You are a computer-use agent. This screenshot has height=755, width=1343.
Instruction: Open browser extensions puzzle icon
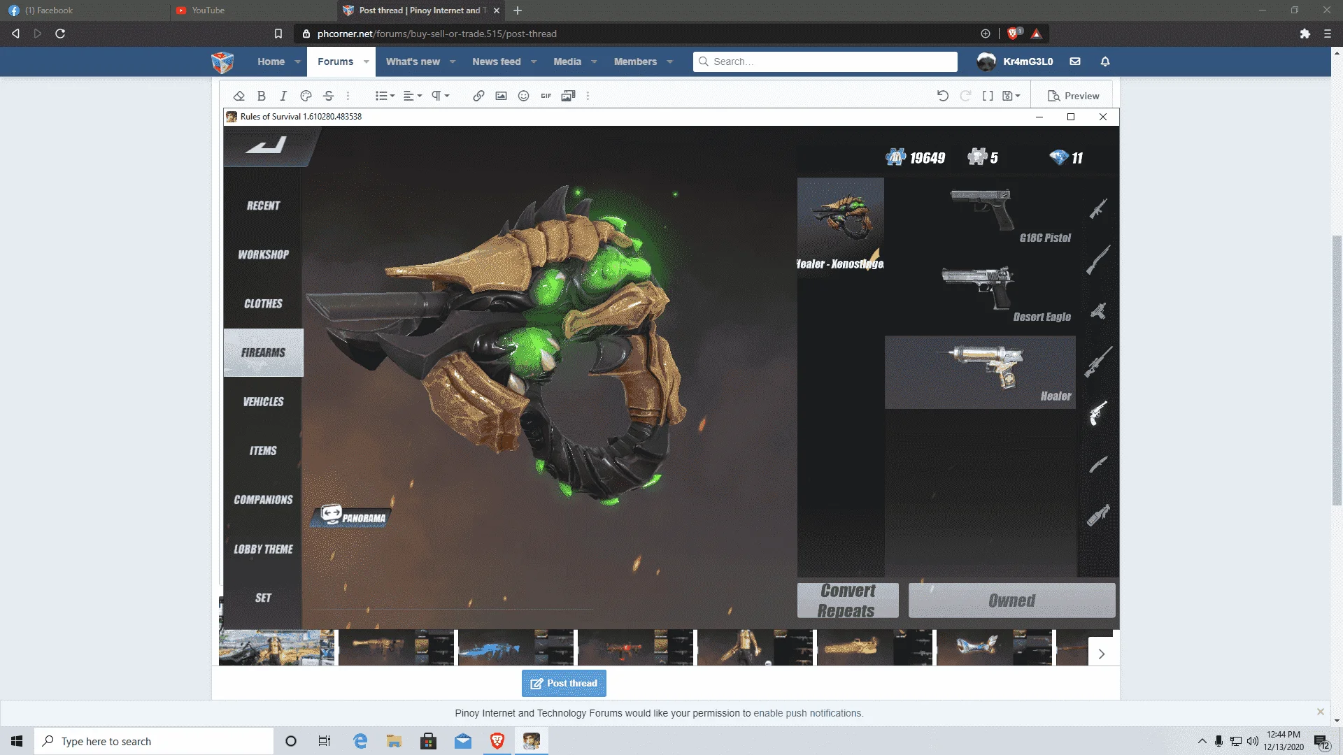[x=1305, y=34]
